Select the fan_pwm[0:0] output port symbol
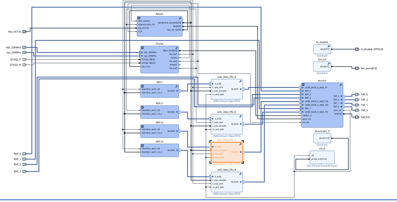 click(357, 68)
